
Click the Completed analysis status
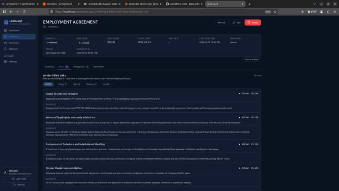52,42
